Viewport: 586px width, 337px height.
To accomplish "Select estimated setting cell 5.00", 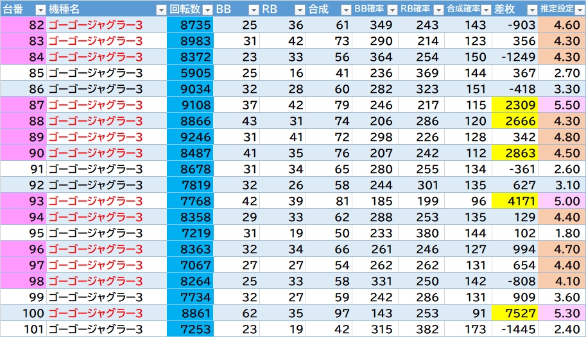I will [562, 201].
